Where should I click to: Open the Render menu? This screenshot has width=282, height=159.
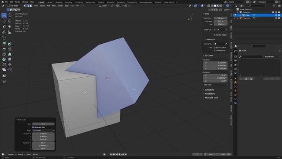[x=18, y=2]
